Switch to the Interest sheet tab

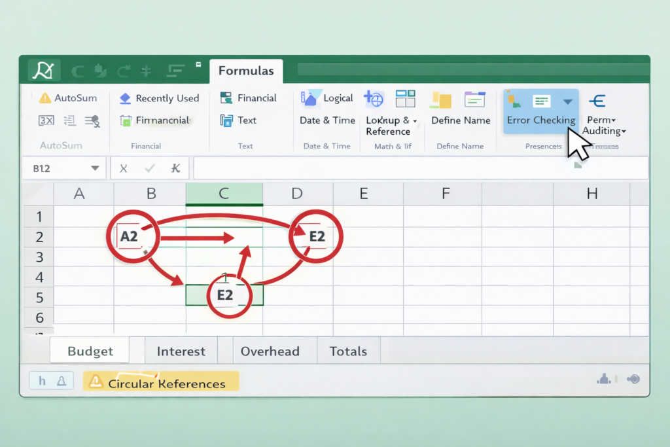[x=181, y=351]
